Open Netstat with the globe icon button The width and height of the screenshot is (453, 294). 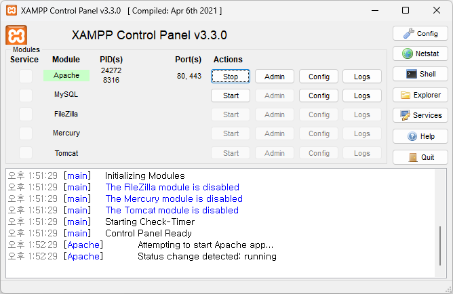(420, 54)
